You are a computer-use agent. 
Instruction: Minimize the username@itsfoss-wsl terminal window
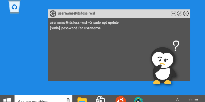click(173, 14)
